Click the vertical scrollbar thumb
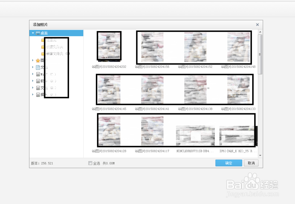 260,54
